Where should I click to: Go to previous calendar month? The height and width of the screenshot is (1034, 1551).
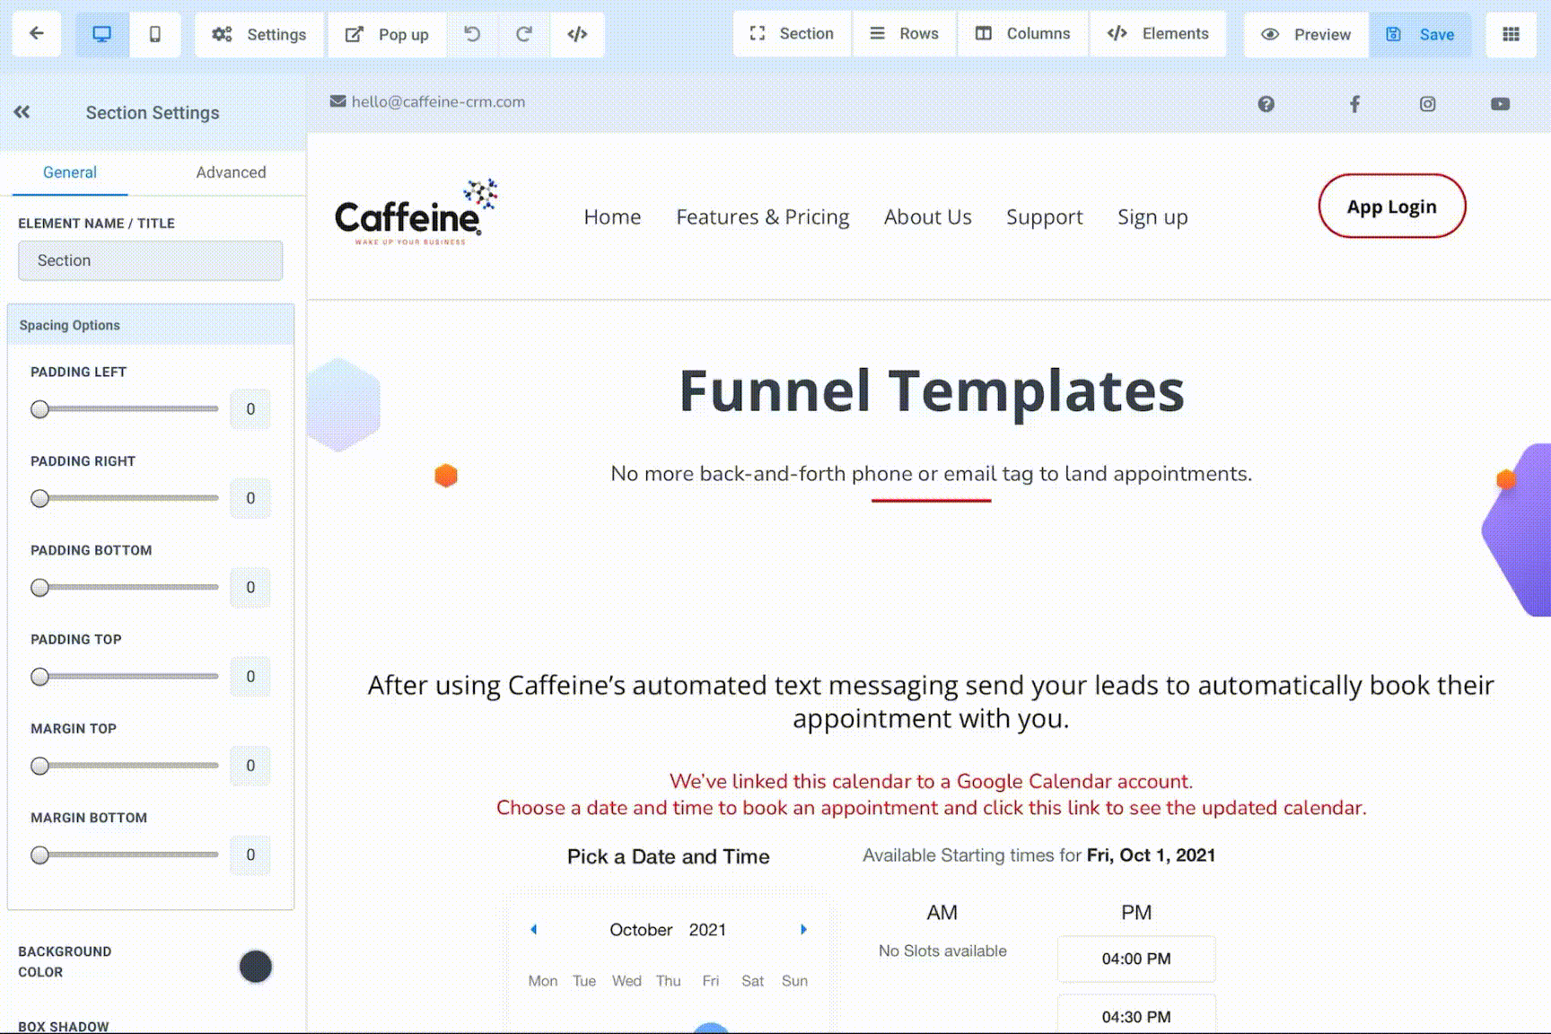[x=533, y=929]
